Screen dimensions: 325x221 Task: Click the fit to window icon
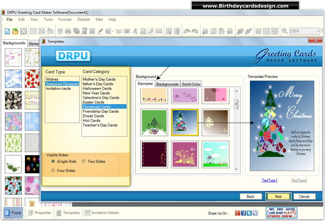pyautogui.click(x=275, y=31)
